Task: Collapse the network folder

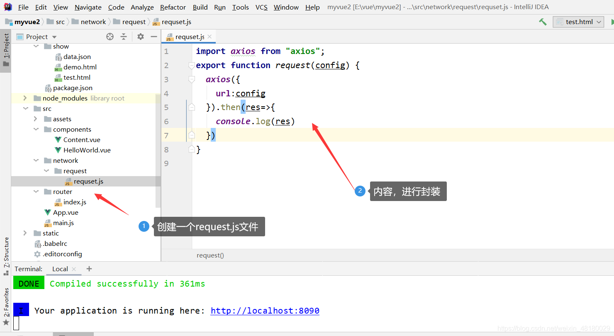Action: [36, 160]
